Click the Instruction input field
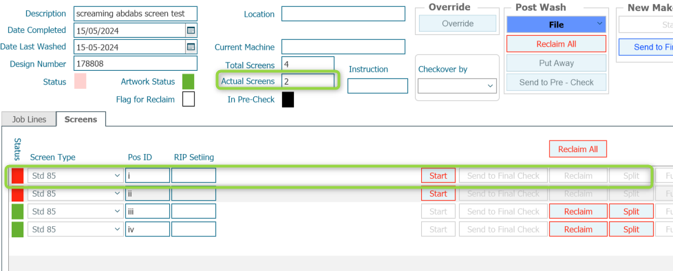The image size is (673, 271). [x=378, y=86]
